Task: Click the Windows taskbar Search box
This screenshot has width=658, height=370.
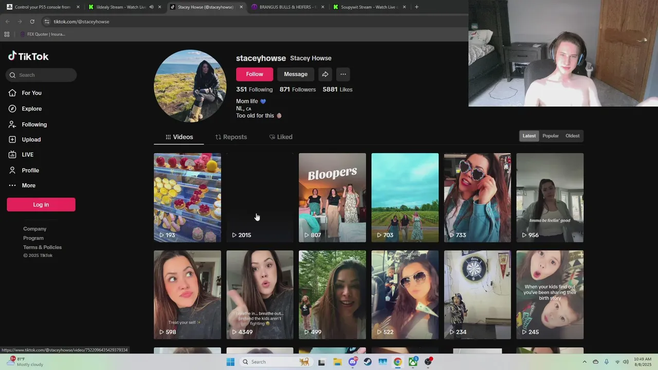Action: 276,362
